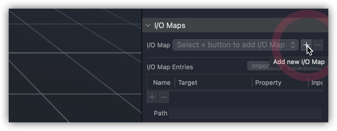The height and width of the screenshot is (131, 337).
Task: Collapse the I/O Maps section chevron
Action: [x=148, y=25]
